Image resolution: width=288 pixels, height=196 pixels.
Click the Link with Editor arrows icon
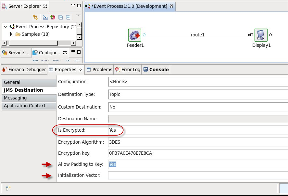(35, 17)
